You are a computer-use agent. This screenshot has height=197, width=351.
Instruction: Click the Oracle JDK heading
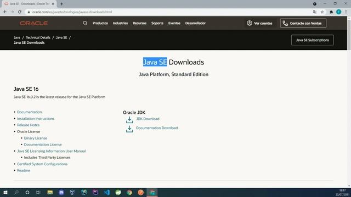coord(134,112)
